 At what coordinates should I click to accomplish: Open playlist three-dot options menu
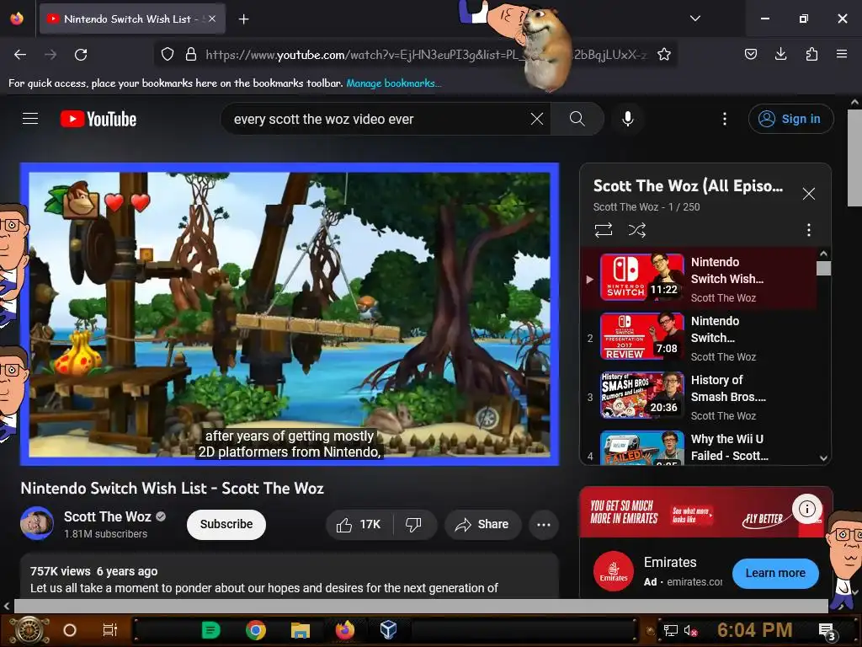coord(809,230)
